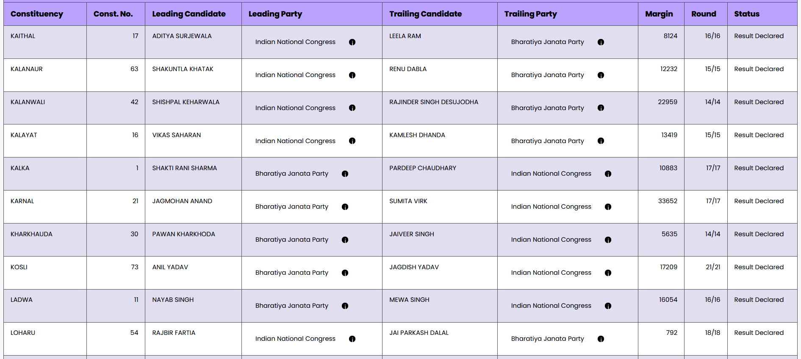Click info icon beside Kalayat's trailing party
801x359 pixels.
[x=601, y=141]
